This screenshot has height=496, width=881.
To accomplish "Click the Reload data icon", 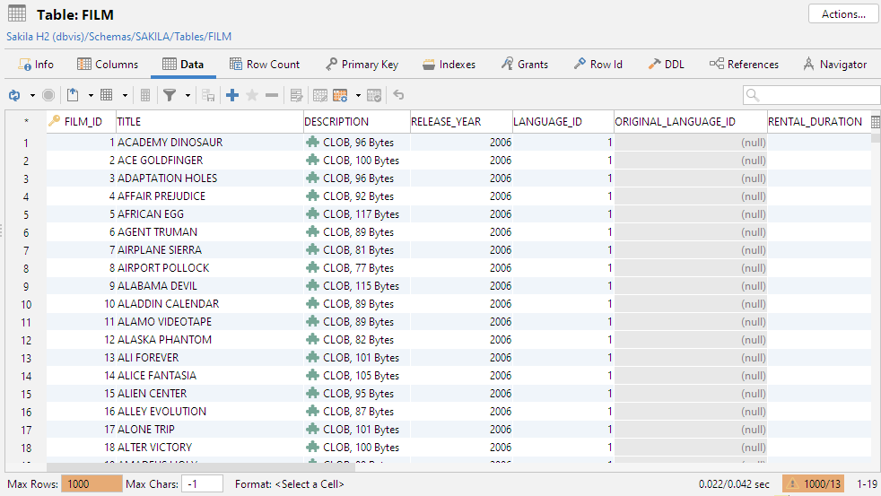I will click(x=14, y=95).
